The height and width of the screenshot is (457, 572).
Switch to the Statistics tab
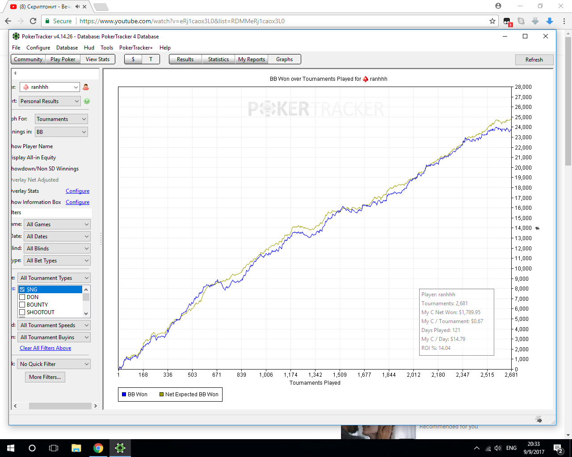pos(219,59)
